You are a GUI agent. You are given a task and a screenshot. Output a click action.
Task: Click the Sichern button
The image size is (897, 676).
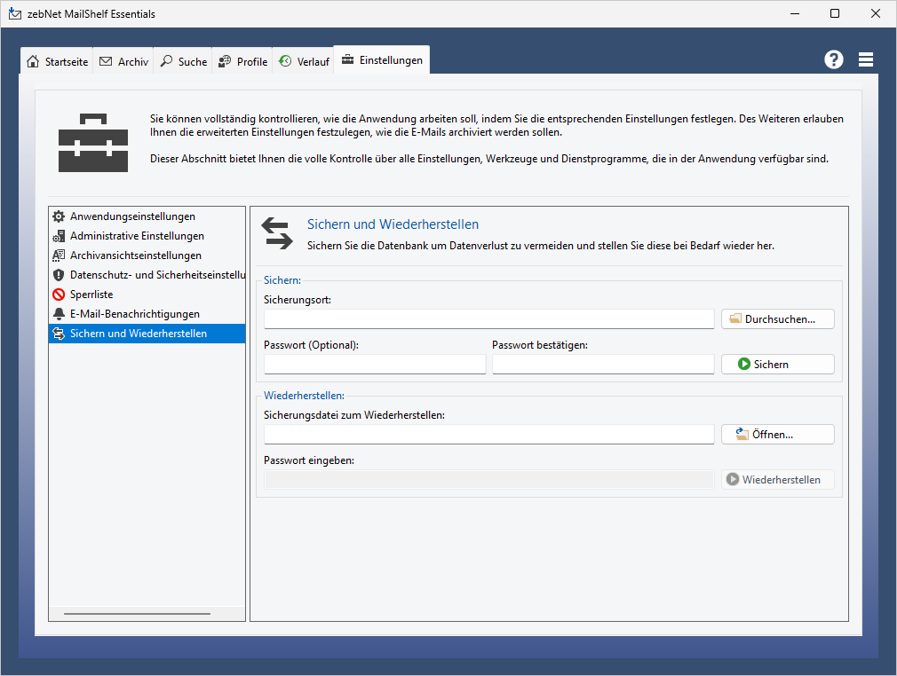[x=777, y=364]
